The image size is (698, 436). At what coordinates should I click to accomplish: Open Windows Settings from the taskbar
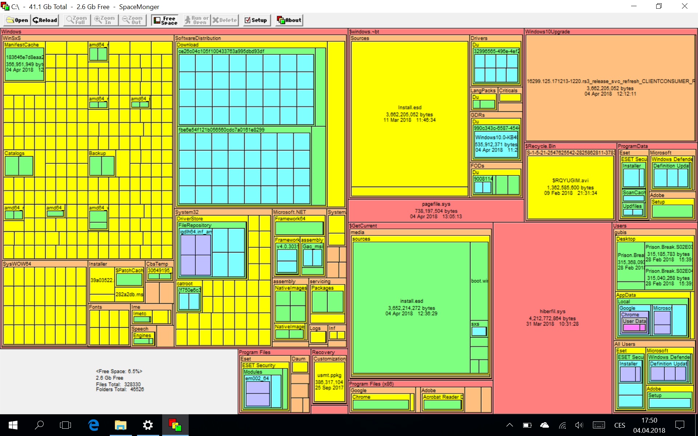[148, 425]
